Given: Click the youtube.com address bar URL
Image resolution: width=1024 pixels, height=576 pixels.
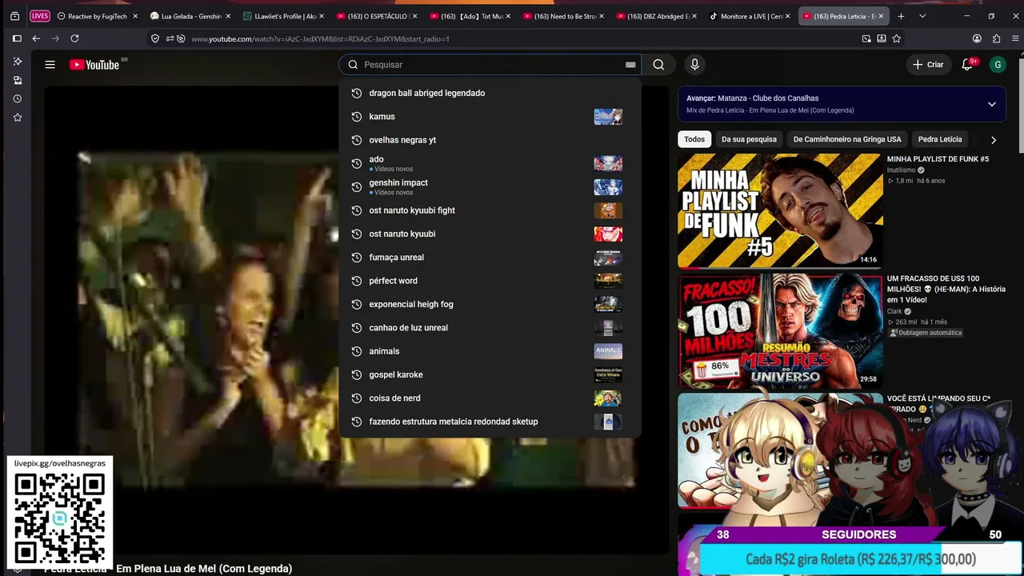Looking at the screenshot, I should coord(320,38).
